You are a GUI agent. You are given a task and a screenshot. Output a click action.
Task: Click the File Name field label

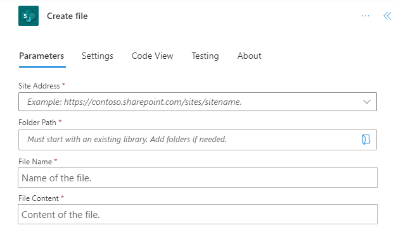point(35,162)
